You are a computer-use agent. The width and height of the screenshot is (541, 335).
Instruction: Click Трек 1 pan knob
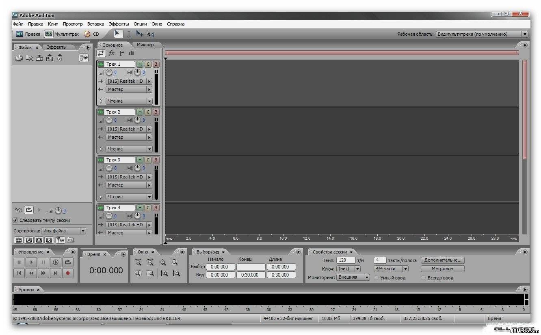coord(138,73)
